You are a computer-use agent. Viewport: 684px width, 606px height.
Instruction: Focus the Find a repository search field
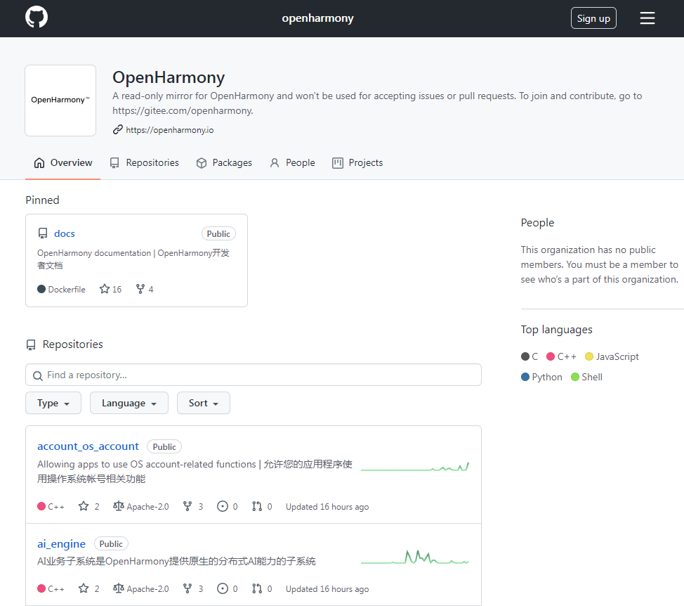(x=254, y=375)
